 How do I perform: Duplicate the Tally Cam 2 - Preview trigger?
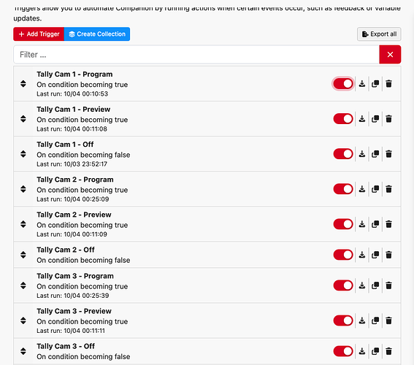tap(375, 224)
